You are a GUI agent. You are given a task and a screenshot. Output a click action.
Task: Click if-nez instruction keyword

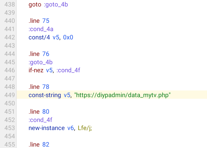tap(36, 70)
